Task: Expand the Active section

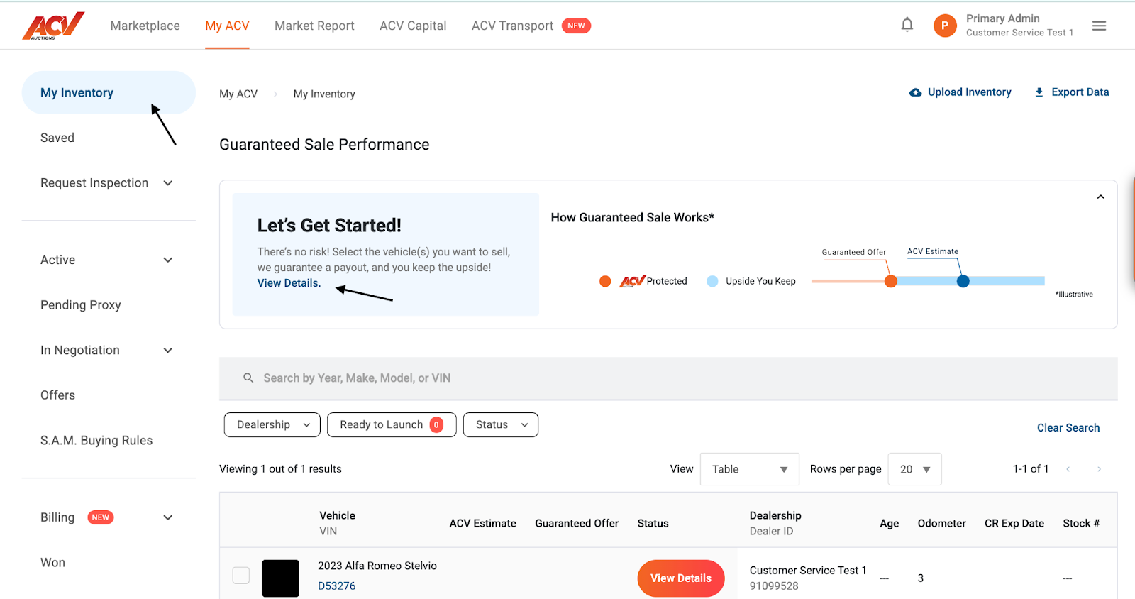Action: 168,260
